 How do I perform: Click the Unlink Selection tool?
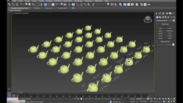pyautogui.click(x=13, y=5)
